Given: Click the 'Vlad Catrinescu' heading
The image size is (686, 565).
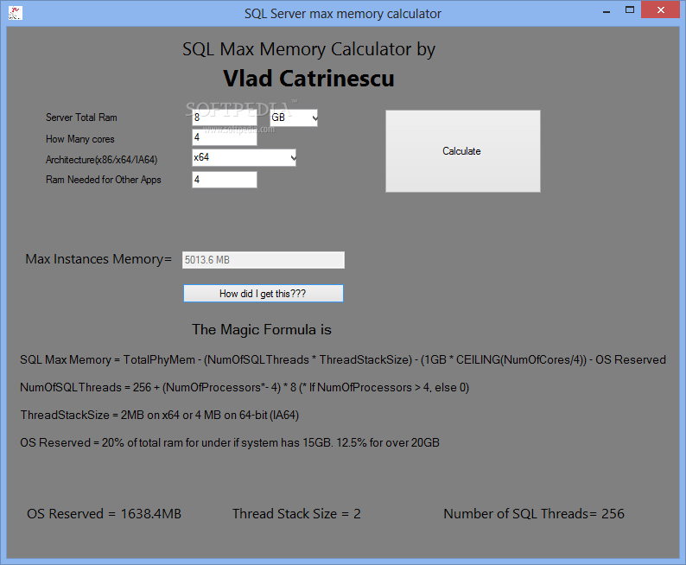Looking at the screenshot, I should pos(309,79).
